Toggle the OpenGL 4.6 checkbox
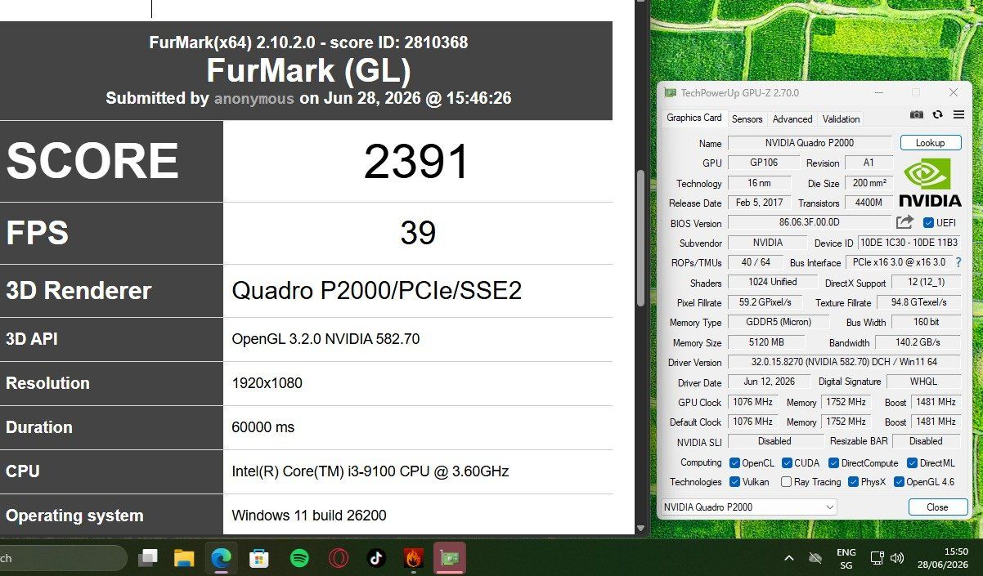Viewport: 983px width, 576px height. tap(899, 482)
